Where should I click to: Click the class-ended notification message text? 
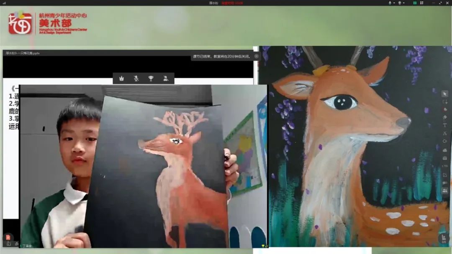[221, 56]
